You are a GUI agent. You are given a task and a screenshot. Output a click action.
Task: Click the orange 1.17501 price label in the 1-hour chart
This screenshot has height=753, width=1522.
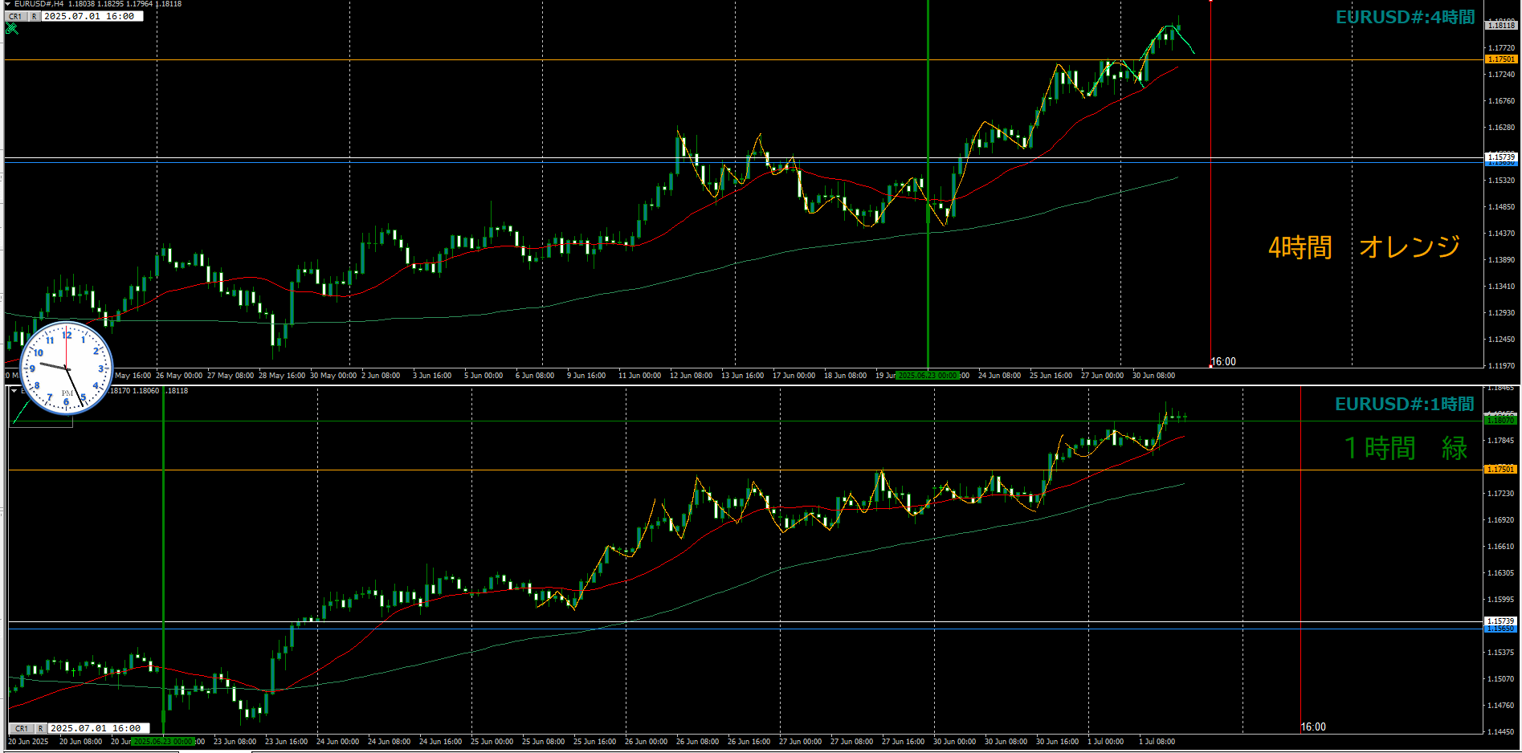[1500, 469]
